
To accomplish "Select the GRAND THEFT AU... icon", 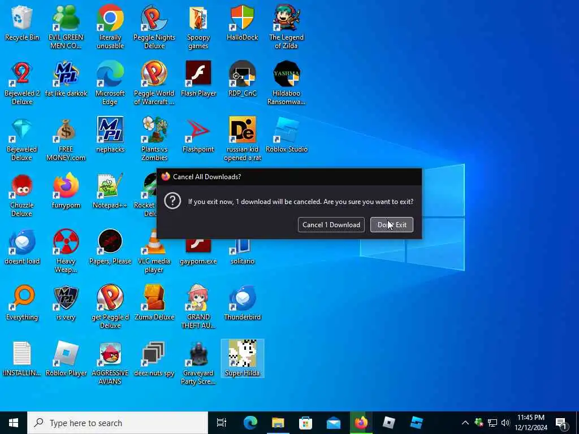I will tap(198, 307).
